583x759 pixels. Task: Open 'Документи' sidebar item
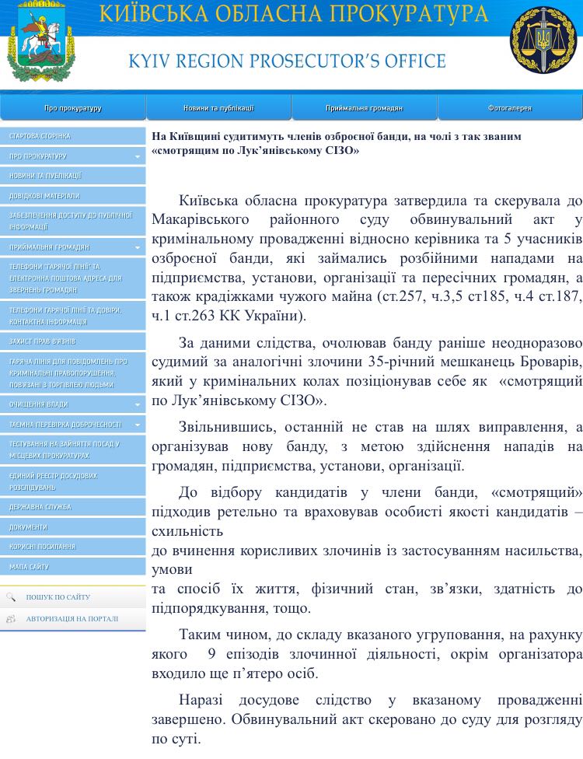coord(29,527)
